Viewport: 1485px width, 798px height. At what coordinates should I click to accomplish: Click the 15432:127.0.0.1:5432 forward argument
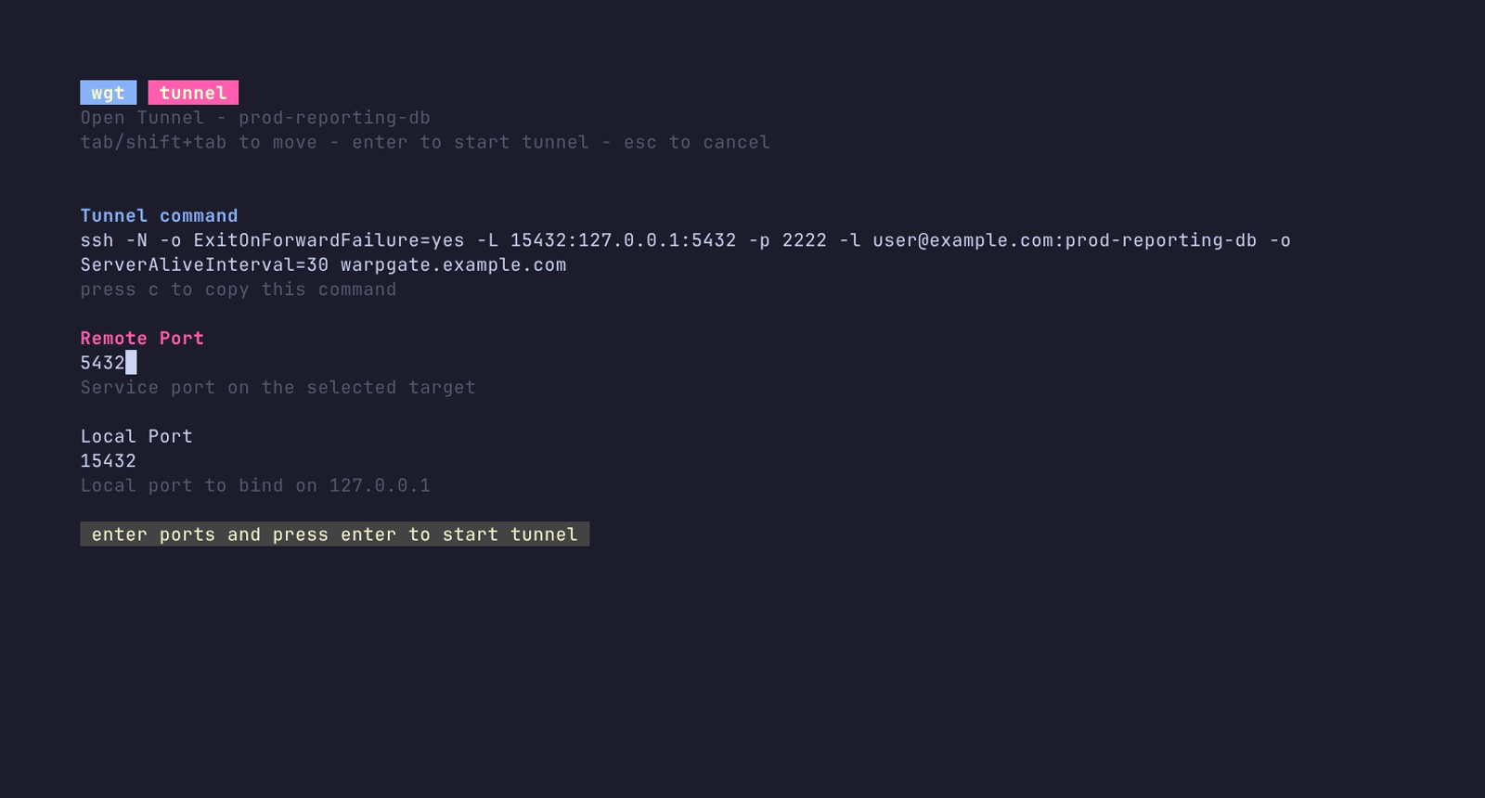[x=623, y=240]
